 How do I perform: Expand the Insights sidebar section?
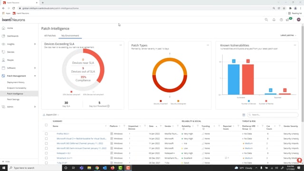[35, 44]
